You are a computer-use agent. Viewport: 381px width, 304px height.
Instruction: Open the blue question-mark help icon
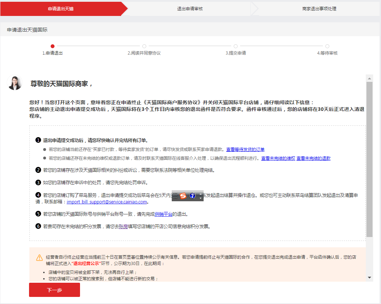192,196
